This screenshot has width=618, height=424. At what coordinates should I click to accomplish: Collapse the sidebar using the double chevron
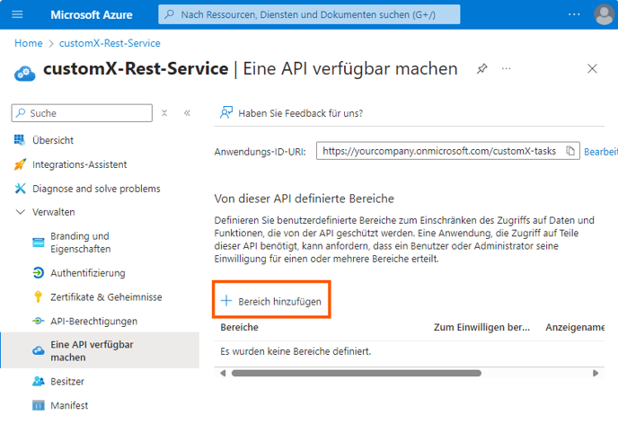tap(187, 113)
